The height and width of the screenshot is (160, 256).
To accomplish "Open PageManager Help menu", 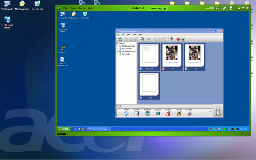I will pyautogui.click(x=140, y=35).
